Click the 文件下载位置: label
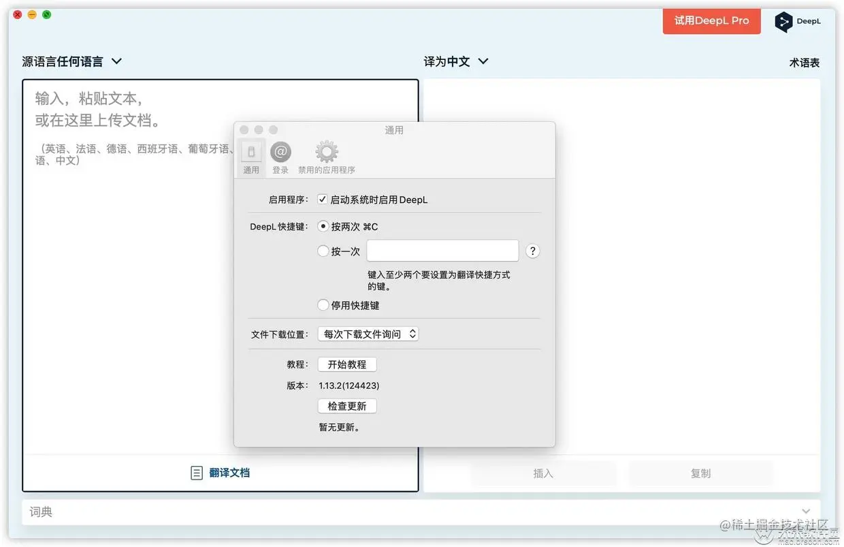Image resolution: width=844 pixels, height=547 pixels. click(x=280, y=334)
